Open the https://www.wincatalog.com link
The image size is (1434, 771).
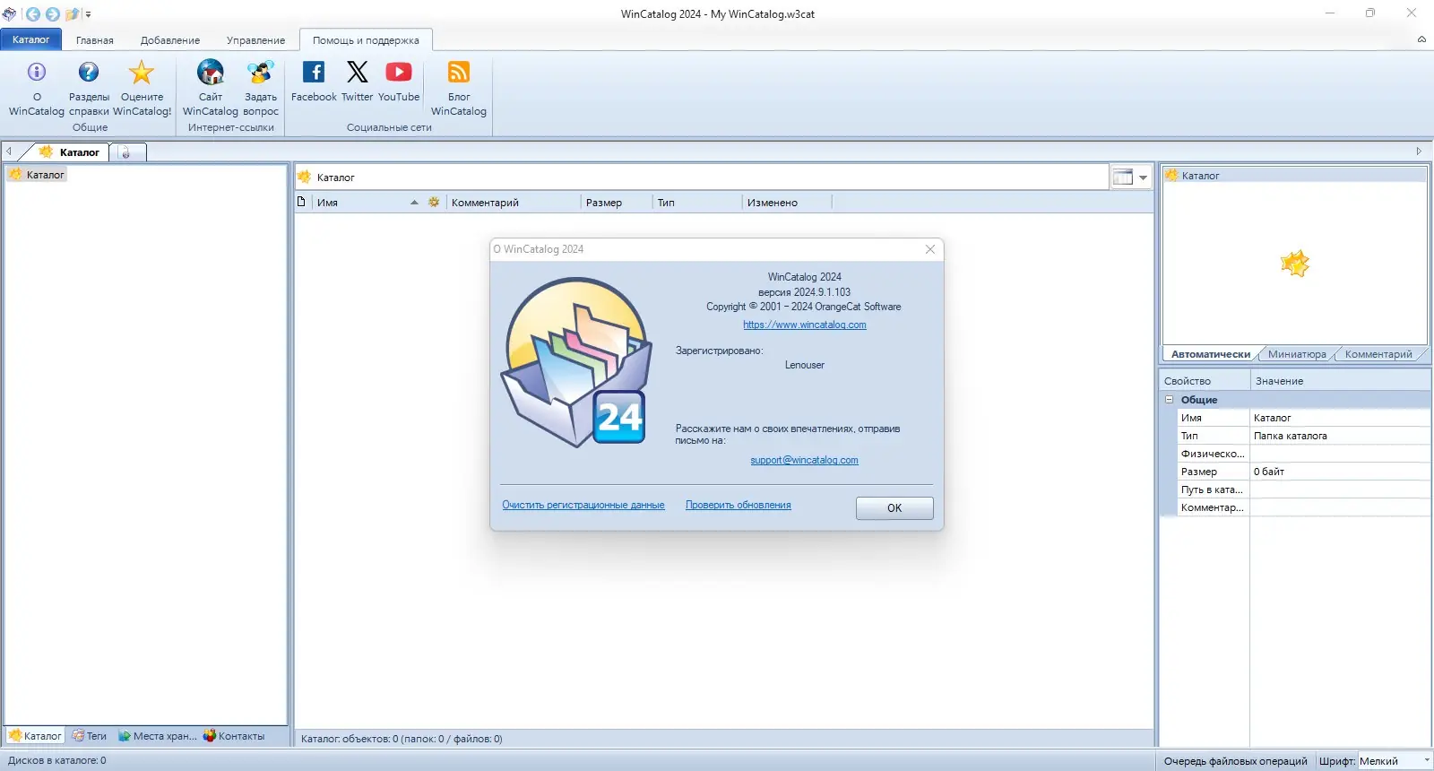805,325
